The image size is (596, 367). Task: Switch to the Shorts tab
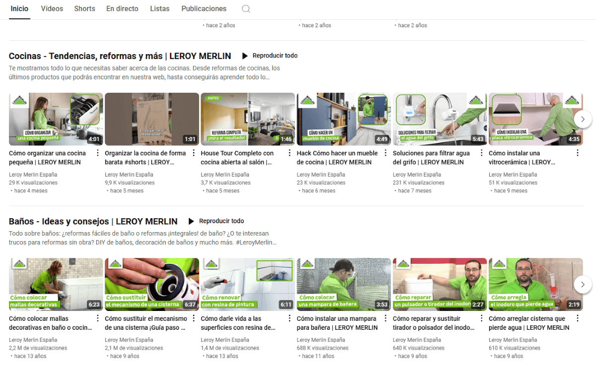tap(84, 8)
